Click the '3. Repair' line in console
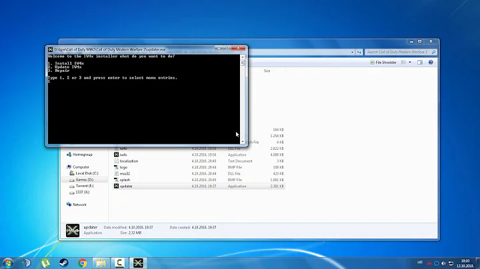This screenshot has height=269, width=480. pos(59,71)
